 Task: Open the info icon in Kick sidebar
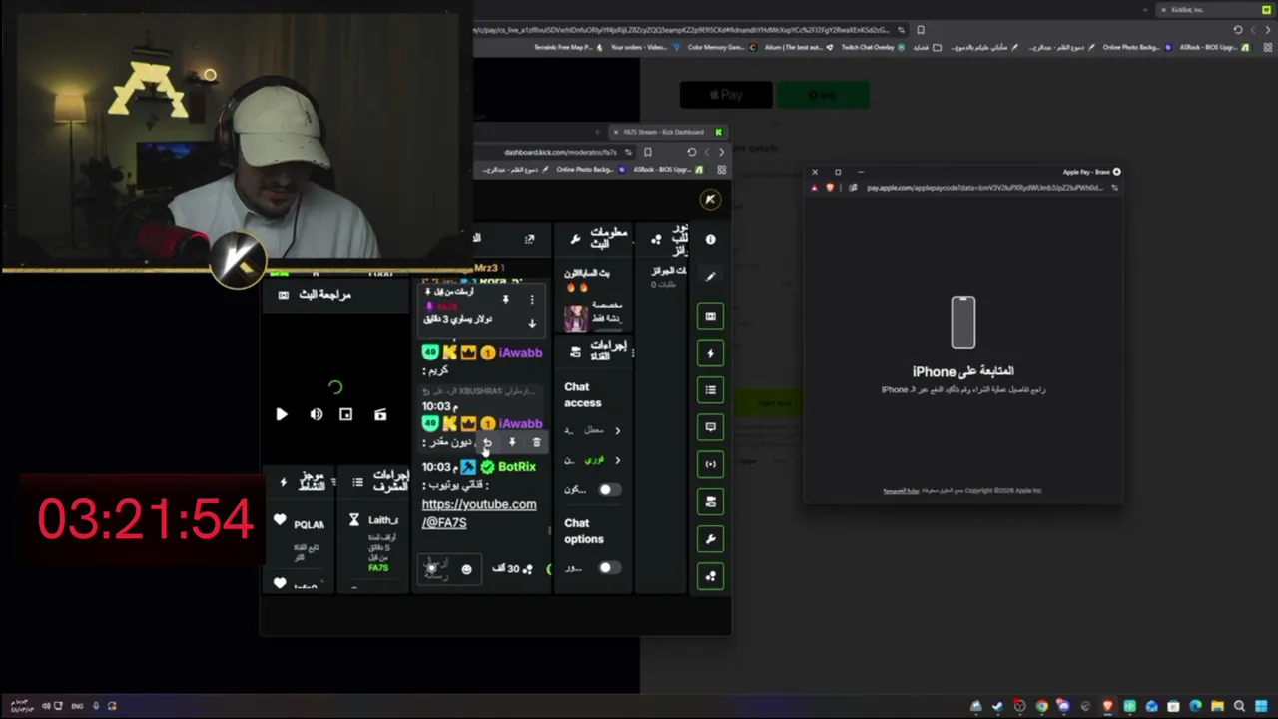click(710, 240)
